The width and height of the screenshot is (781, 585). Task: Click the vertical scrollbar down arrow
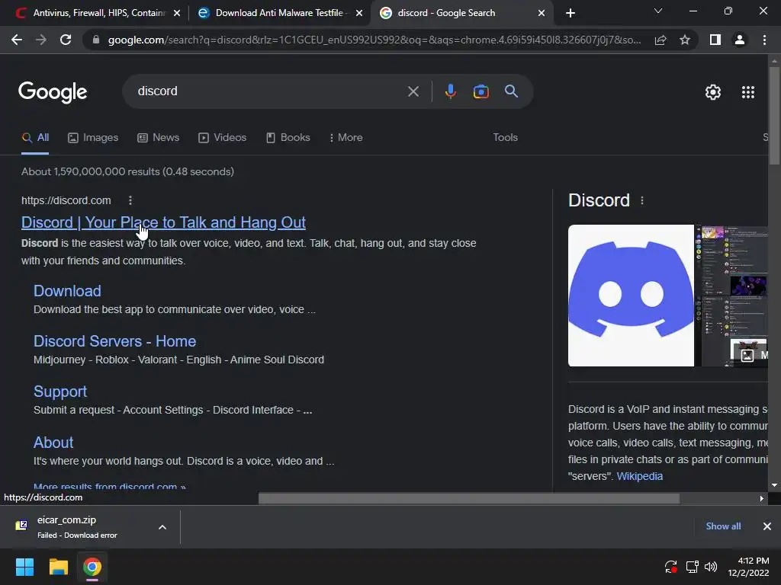coord(774,485)
